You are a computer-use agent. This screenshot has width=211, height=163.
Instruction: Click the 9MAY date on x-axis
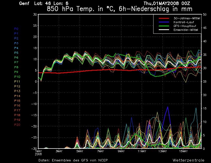(x=121, y=151)
